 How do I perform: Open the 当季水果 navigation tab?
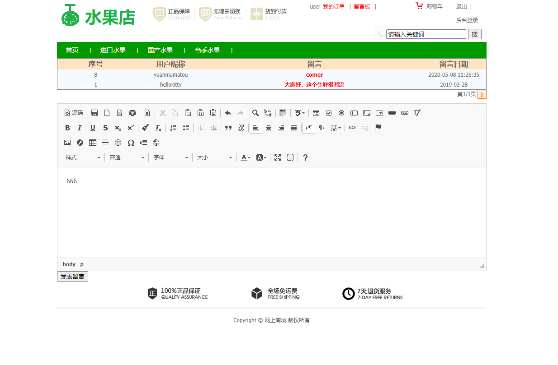click(207, 50)
